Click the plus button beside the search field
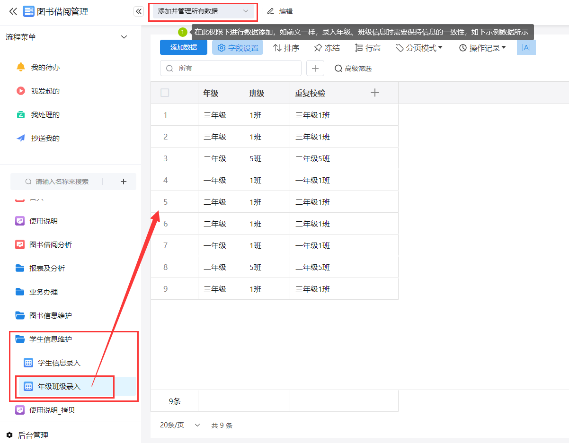The height and width of the screenshot is (443, 569). pos(315,68)
